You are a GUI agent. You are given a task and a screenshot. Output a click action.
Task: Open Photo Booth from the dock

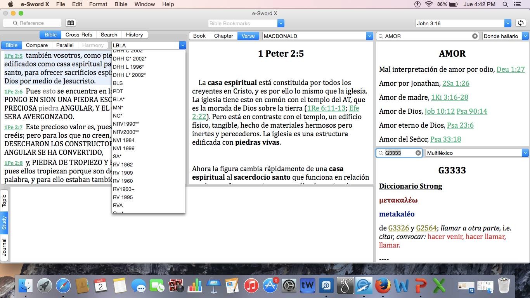pos(176,286)
